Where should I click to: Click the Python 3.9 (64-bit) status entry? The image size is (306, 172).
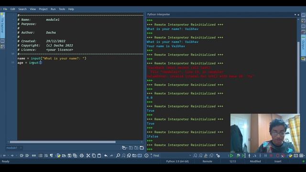pyautogui.click(x=177, y=161)
